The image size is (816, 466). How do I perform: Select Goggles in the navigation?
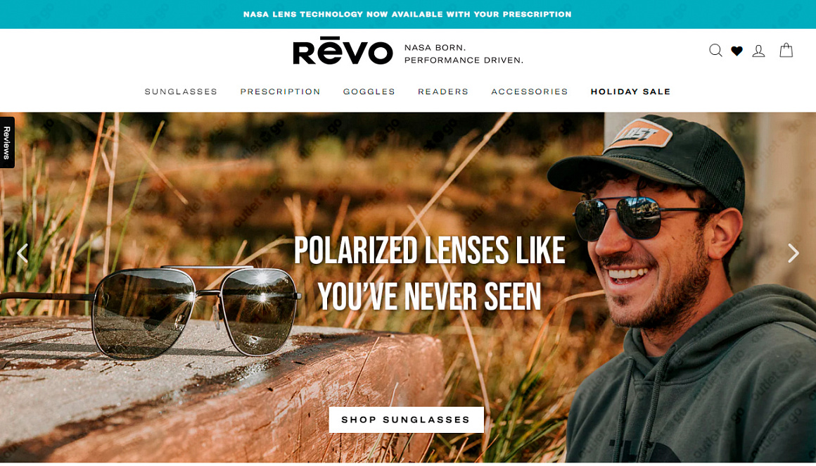(x=369, y=92)
